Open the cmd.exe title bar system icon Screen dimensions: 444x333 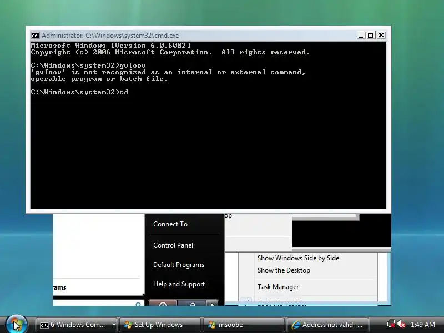36,36
